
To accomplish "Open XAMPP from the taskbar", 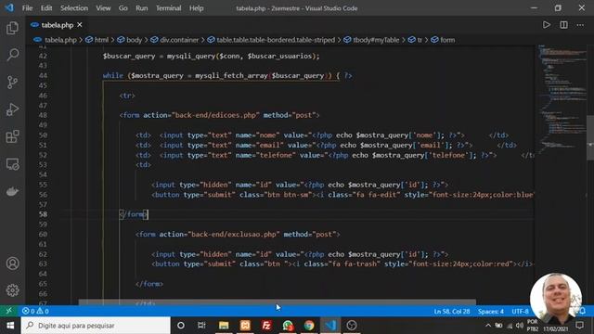I will point(245,326).
